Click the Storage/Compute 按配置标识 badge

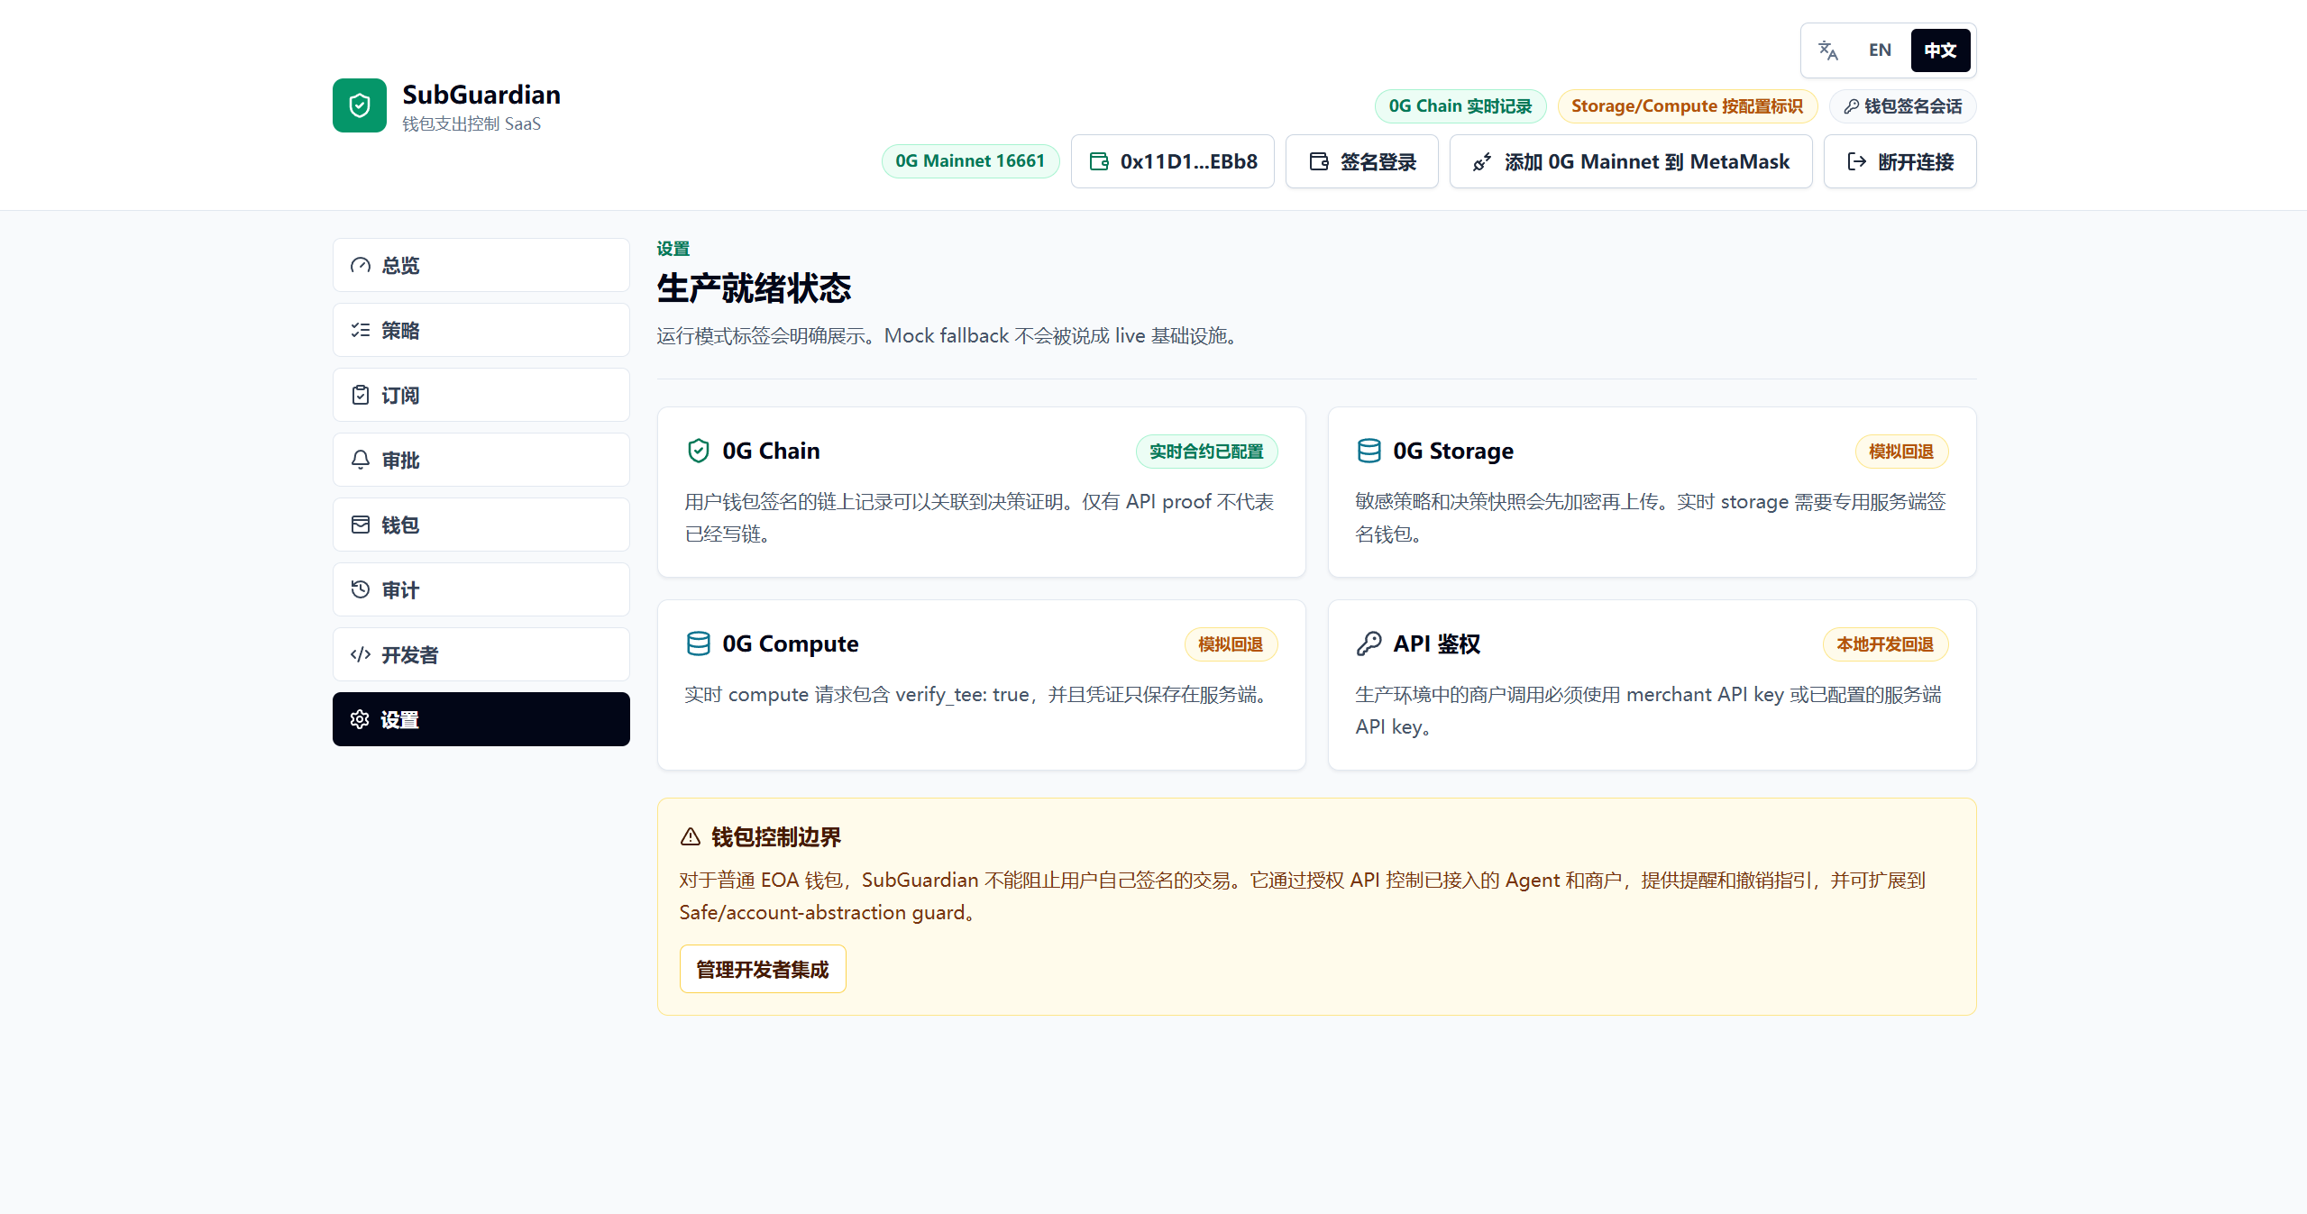pos(1688,106)
